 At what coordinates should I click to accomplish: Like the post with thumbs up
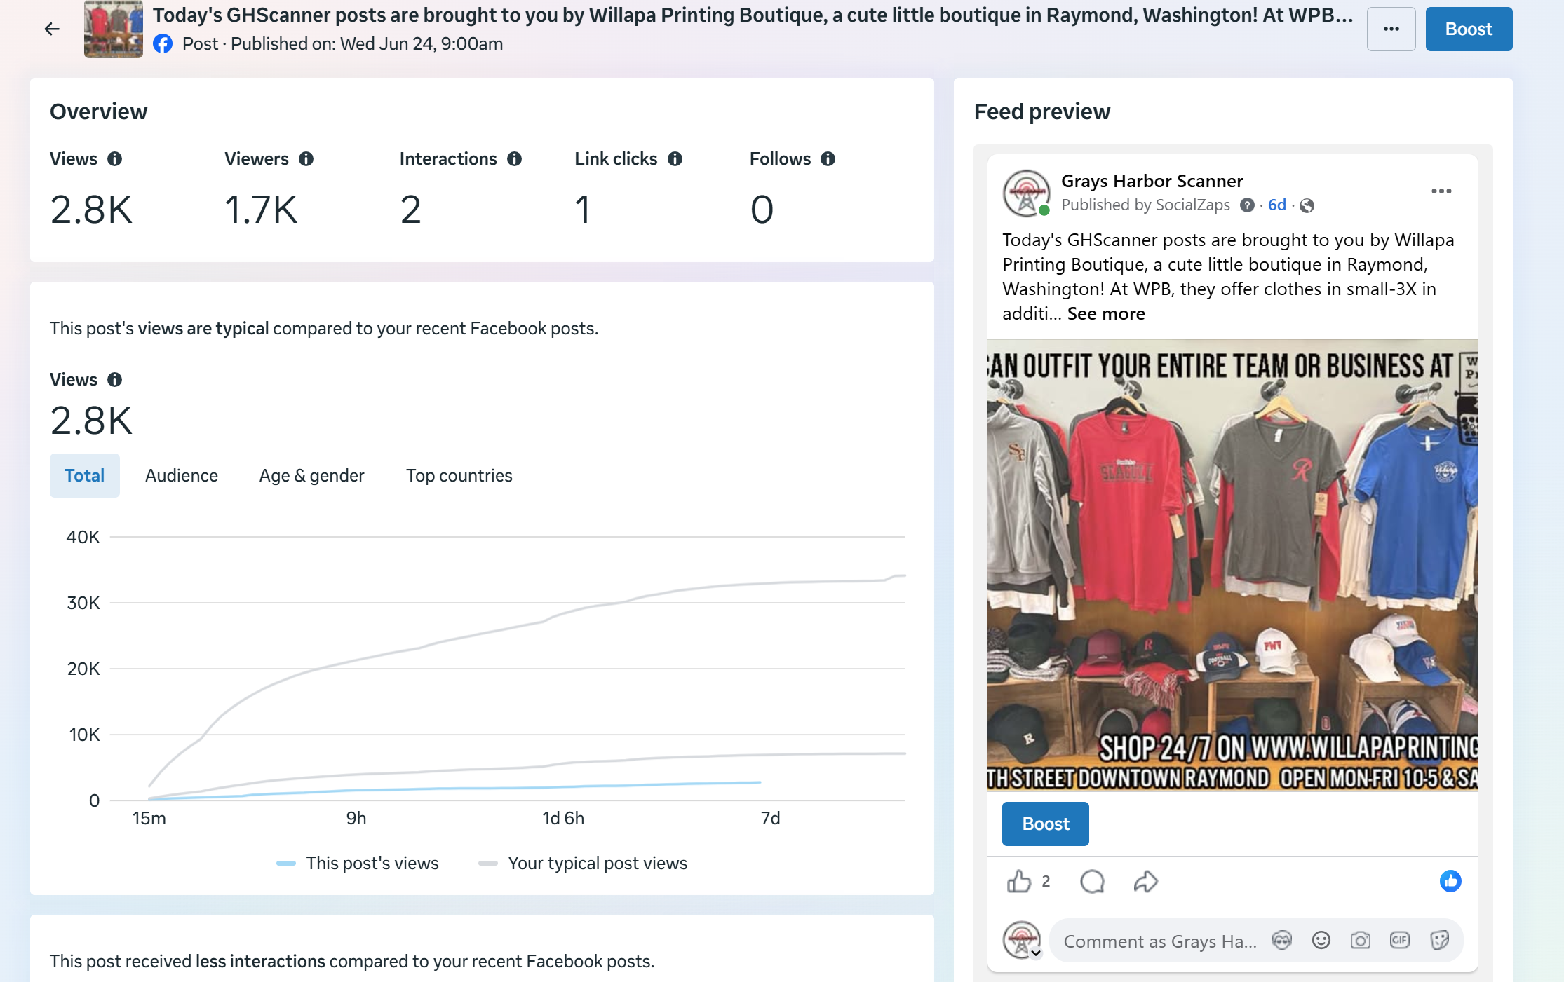[1019, 881]
